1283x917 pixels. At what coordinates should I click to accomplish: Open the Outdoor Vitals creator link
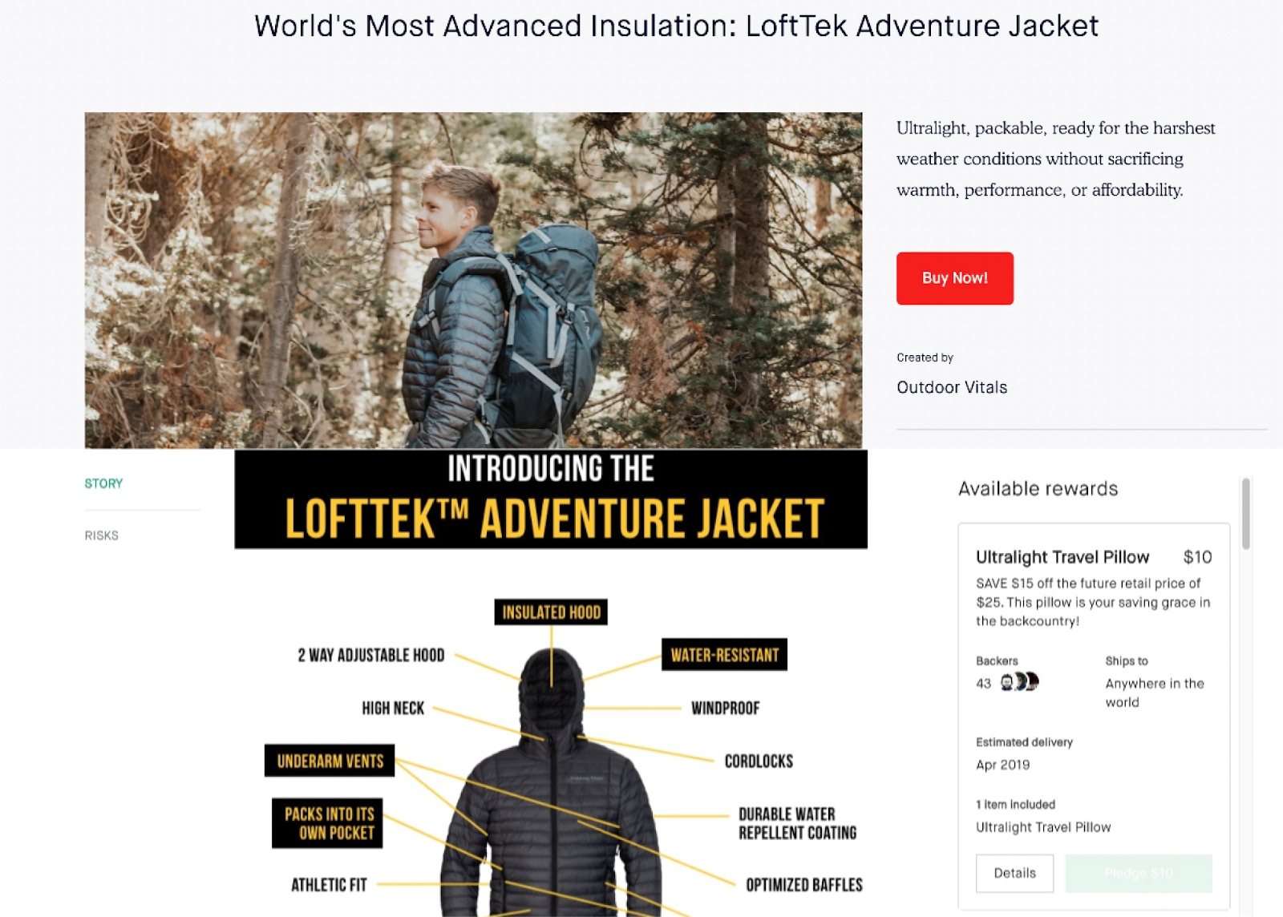(x=952, y=387)
